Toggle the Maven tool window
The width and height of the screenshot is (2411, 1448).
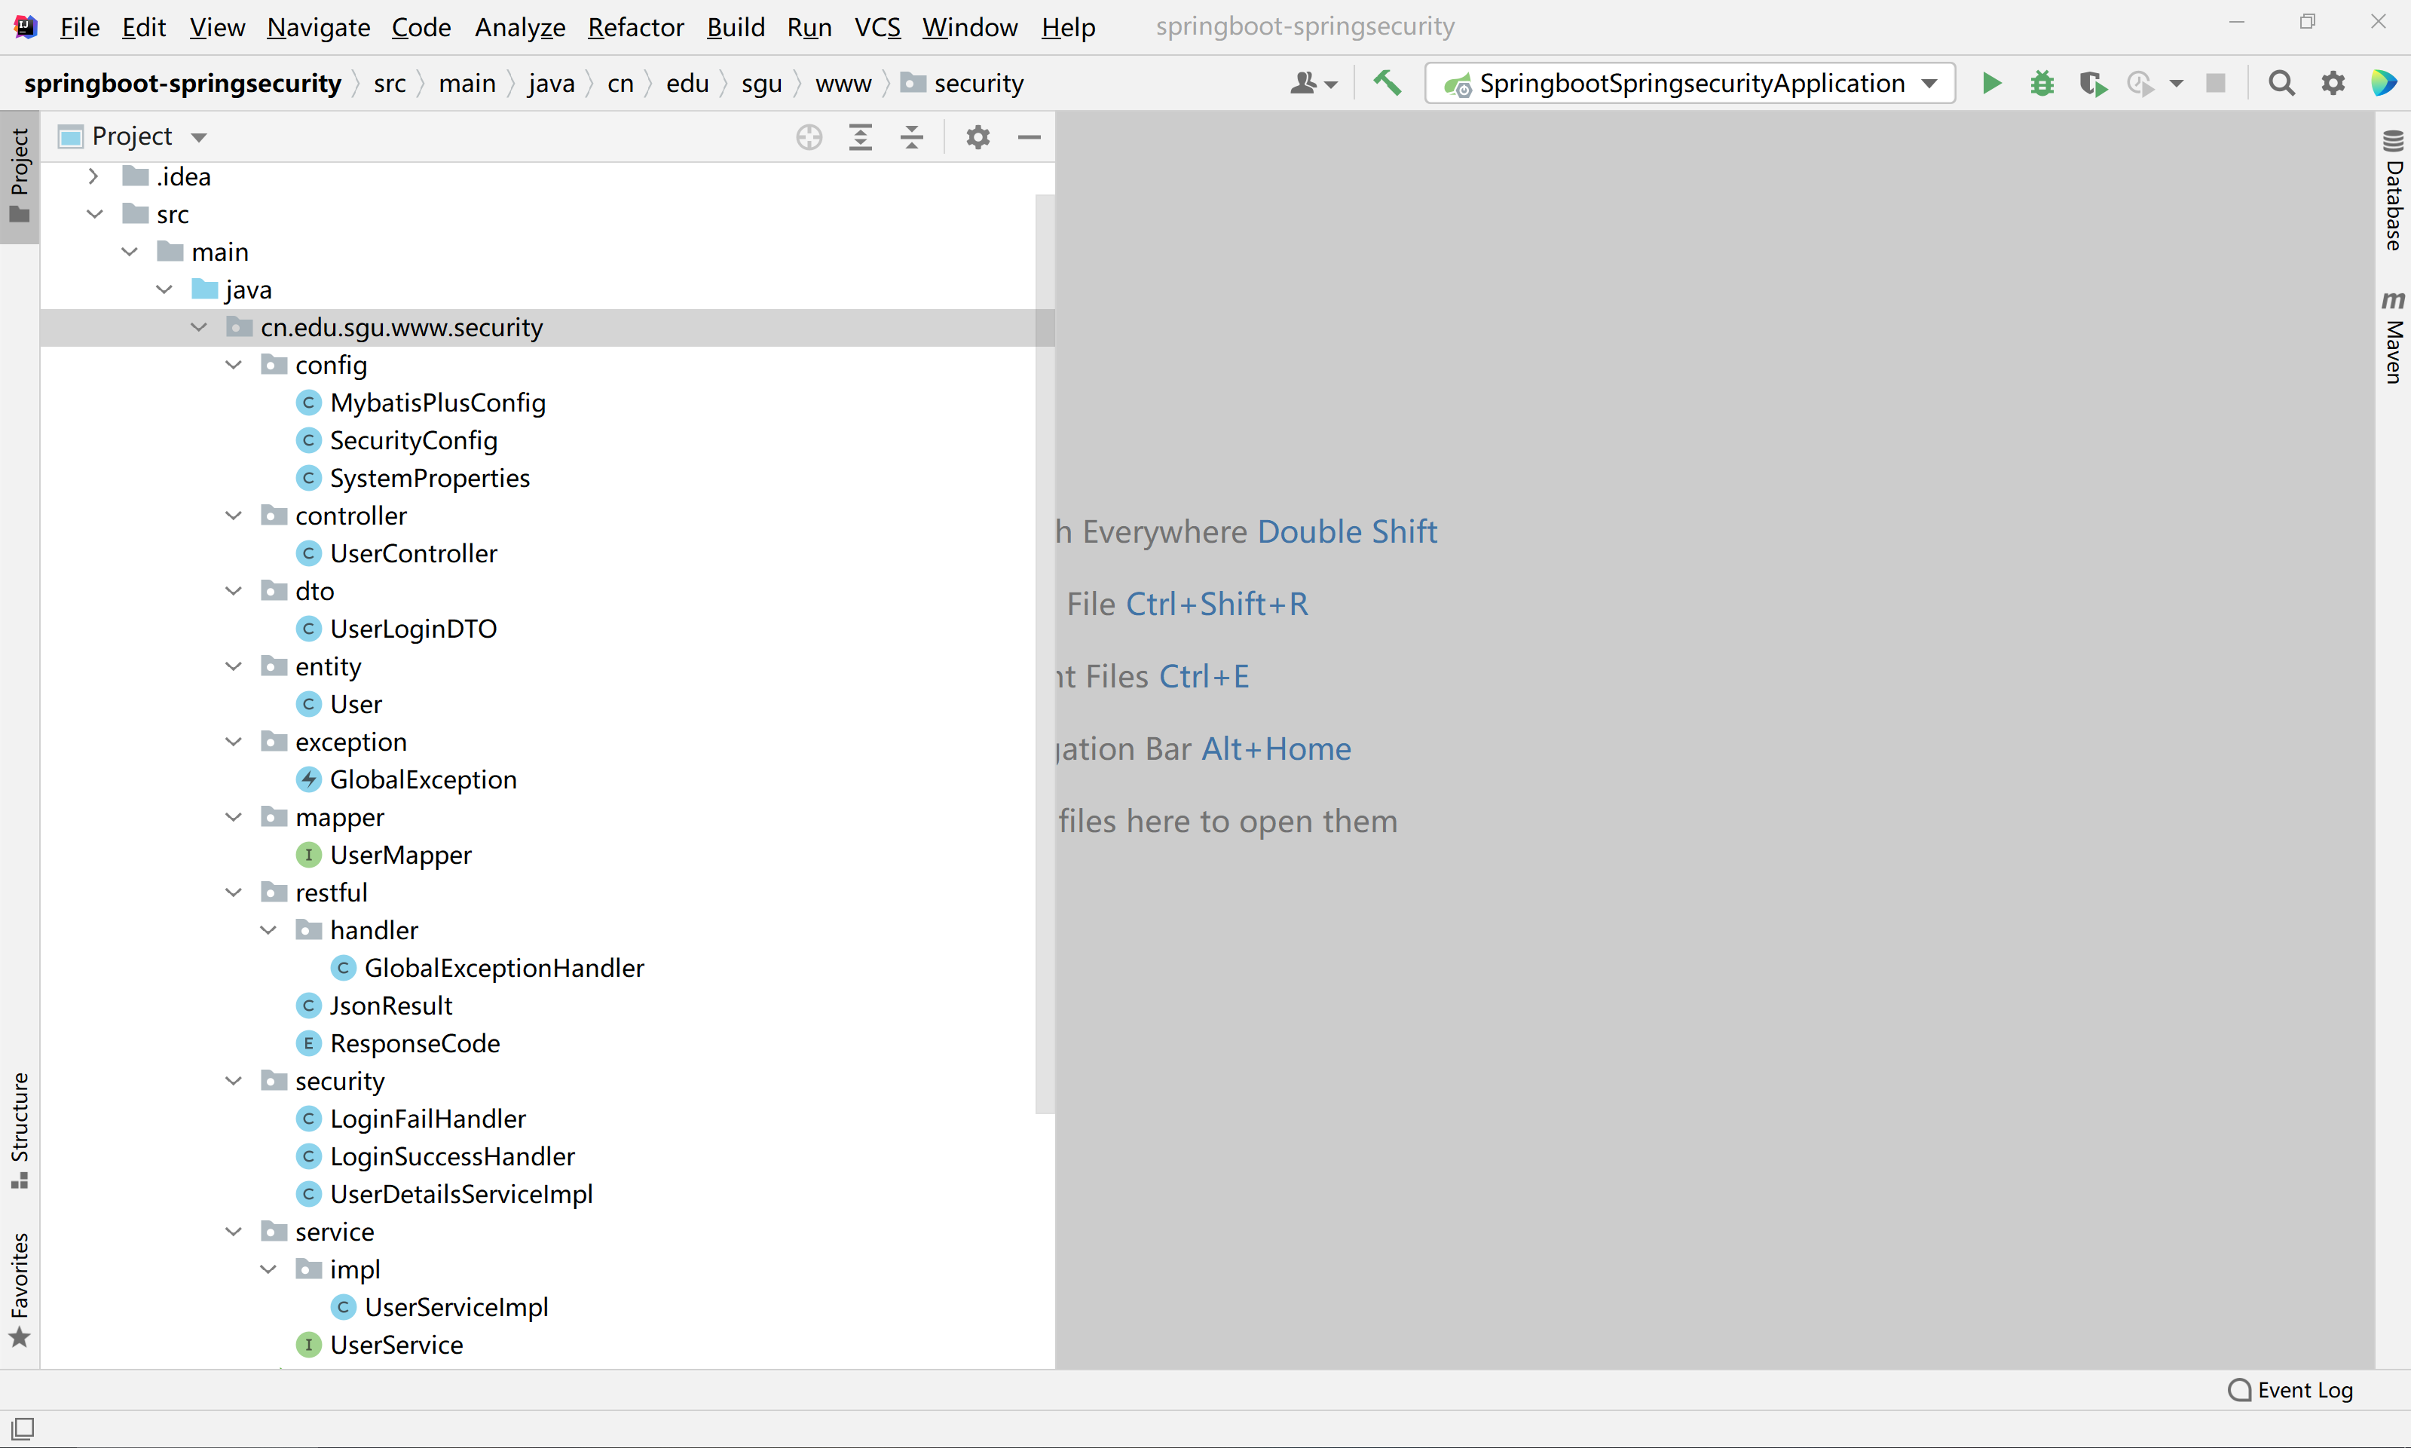pos(2392,338)
